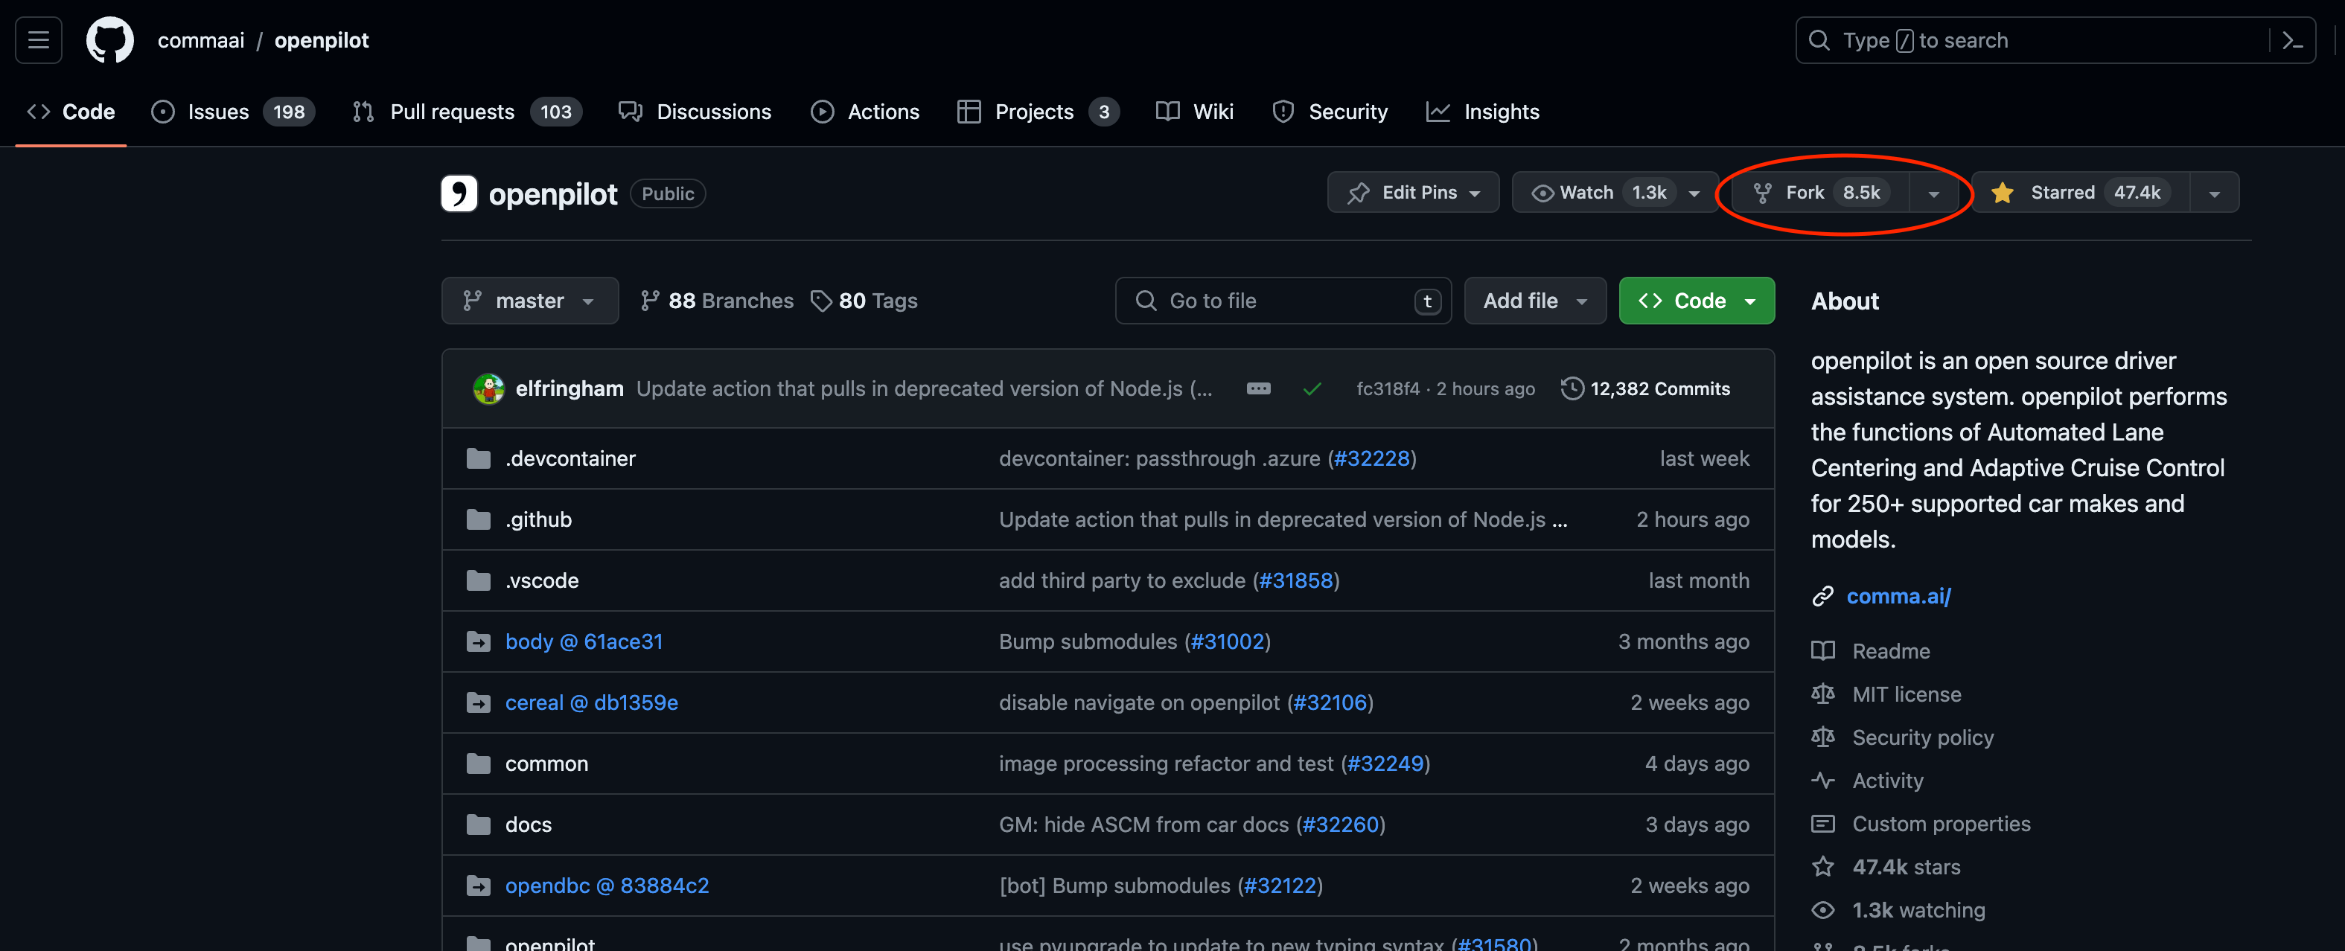Open the Readme link in About
The image size is (2345, 951).
point(1891,650)
